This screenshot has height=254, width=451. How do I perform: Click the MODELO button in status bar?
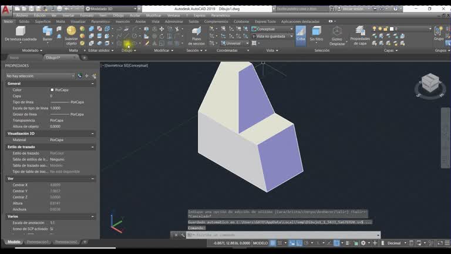[x=260, y=243]
